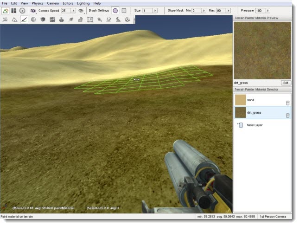299x226 pixels.
Task: Open the Editors menu
Action: (x=68, y=3)
